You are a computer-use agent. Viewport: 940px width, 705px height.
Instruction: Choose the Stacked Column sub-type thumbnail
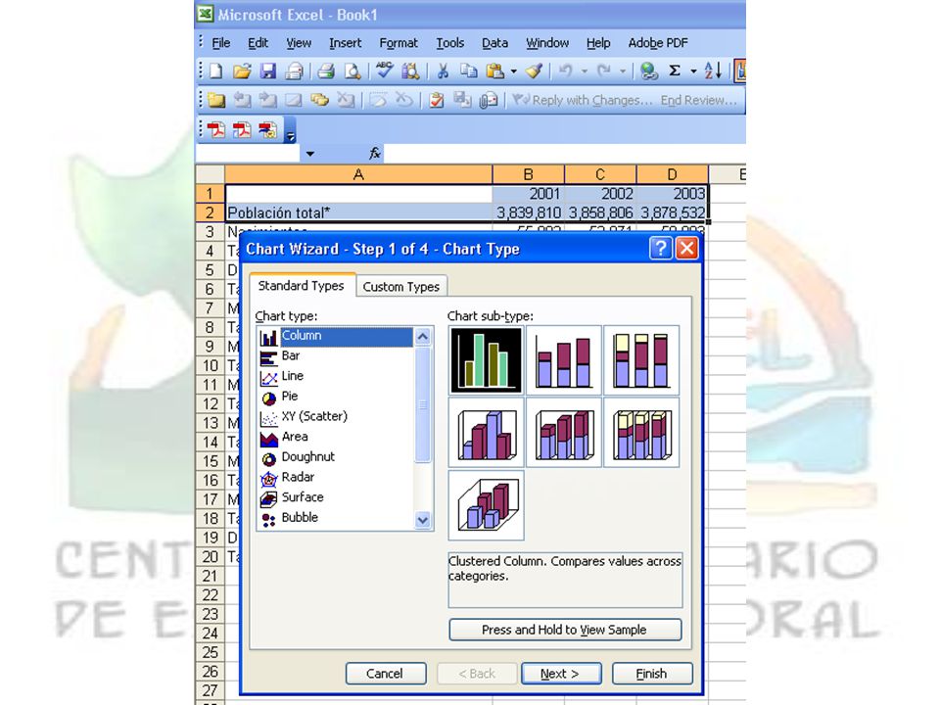coord(564,359)
